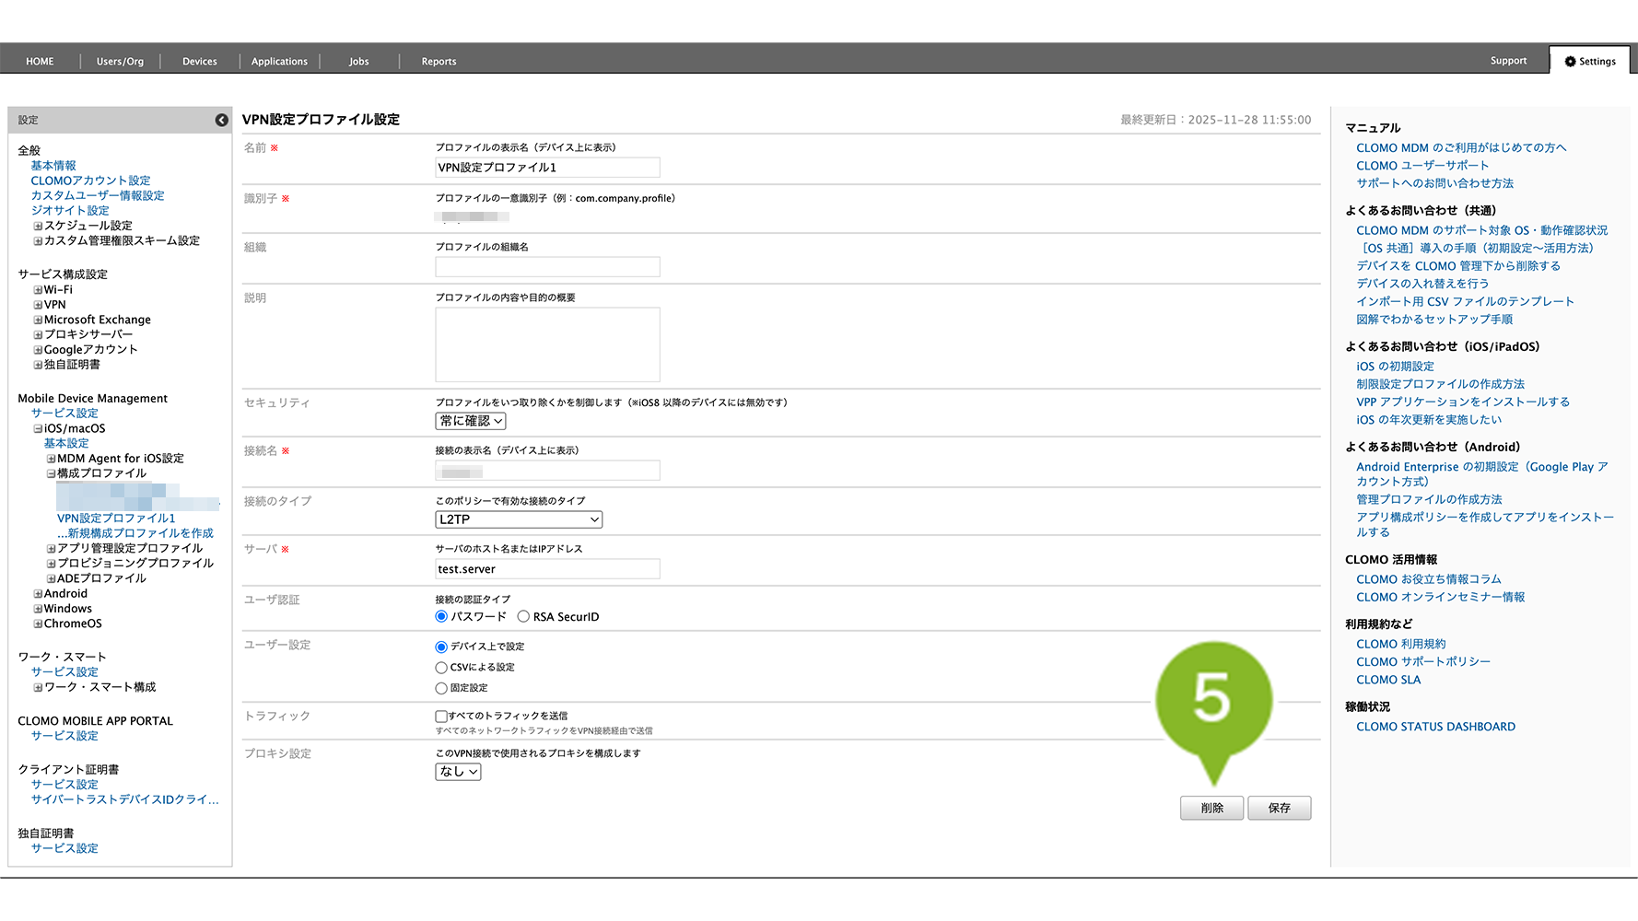Collapse the iOS/macOS tree node icon
Image resolution: width=1638 pixels, height=921 pixels.
pos(38,429)
